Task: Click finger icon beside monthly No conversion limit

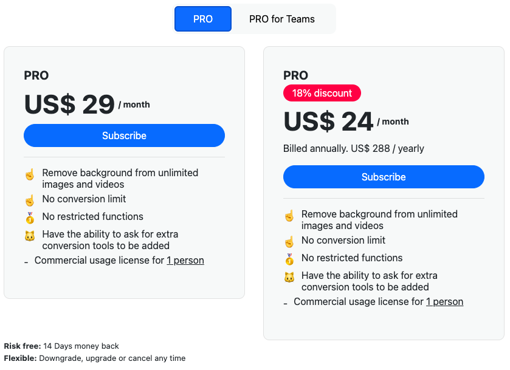Action: tap(30, 200)
